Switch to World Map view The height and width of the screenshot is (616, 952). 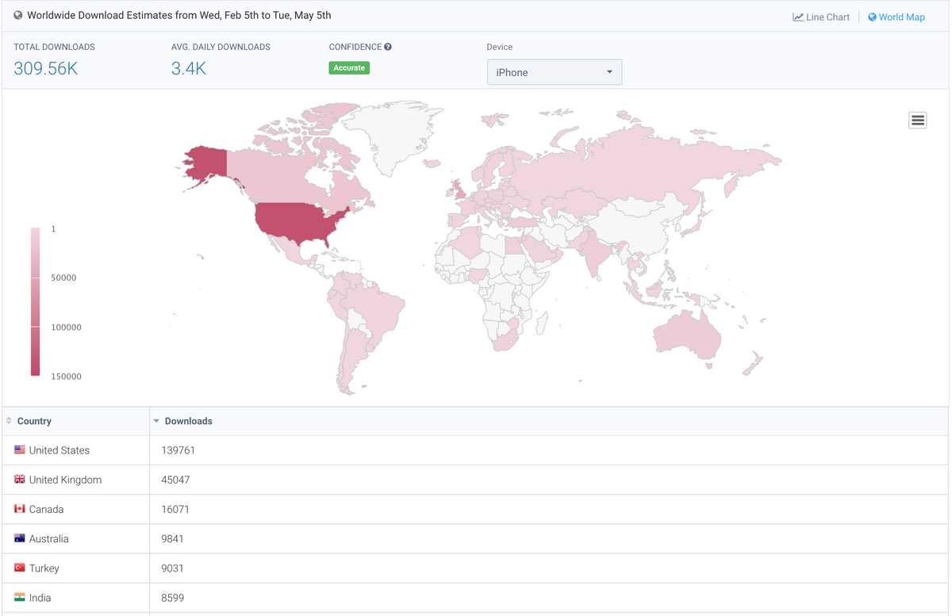[896, 17]
